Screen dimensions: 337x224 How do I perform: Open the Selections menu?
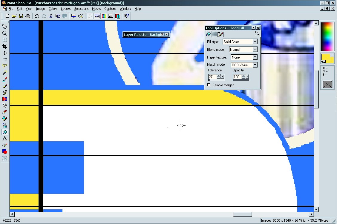pyautogui.click(x=81, y=9)
